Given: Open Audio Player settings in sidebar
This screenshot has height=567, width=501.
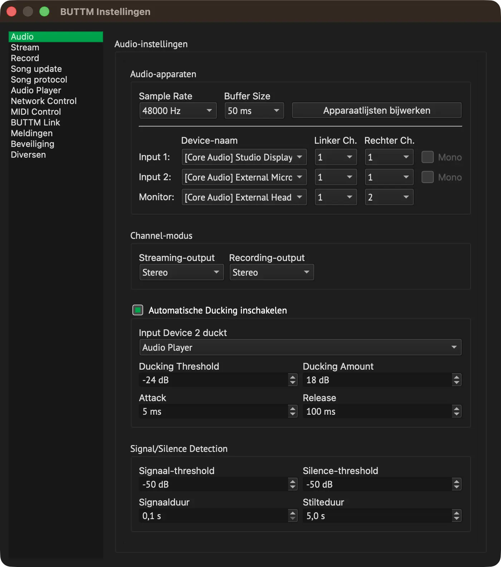Looking at the screenshot, I should coord(55,90).
